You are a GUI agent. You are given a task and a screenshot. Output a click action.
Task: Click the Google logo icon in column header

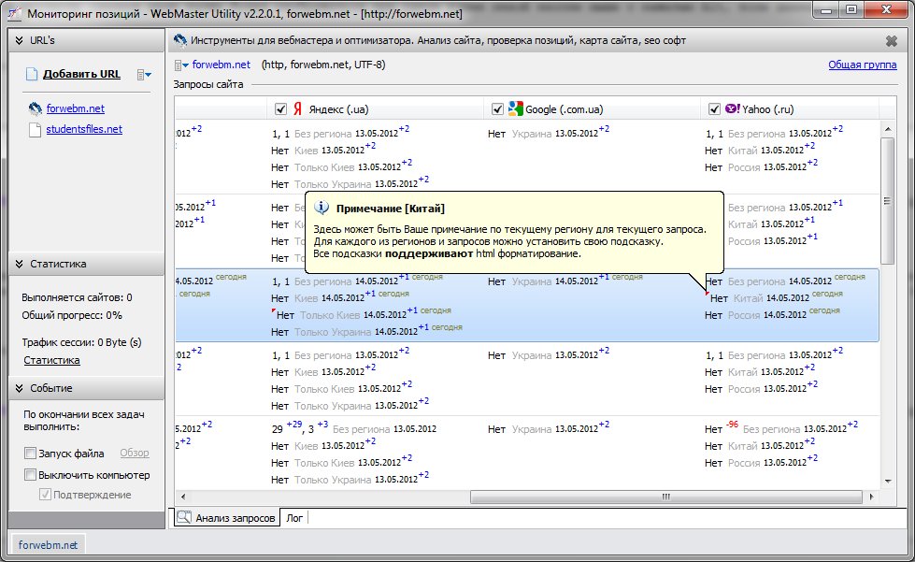[x=515, y=109]
